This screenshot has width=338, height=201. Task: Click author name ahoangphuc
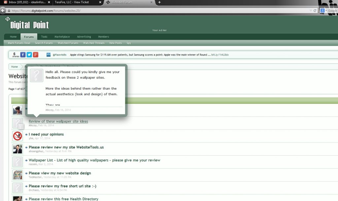36,151
